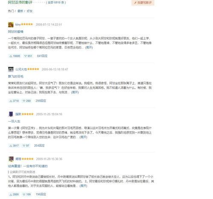Open the 841回应 replies link
This screenshot has height=199, width=213.
(x=42, y=56)
